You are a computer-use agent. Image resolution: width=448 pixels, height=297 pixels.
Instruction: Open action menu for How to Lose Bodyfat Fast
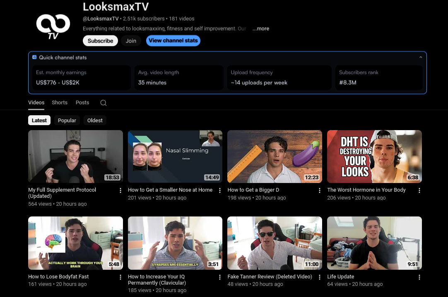click(120, 277)
